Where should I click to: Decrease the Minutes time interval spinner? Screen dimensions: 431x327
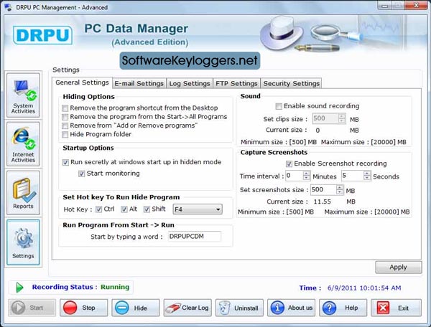click(x=307, y=178)
